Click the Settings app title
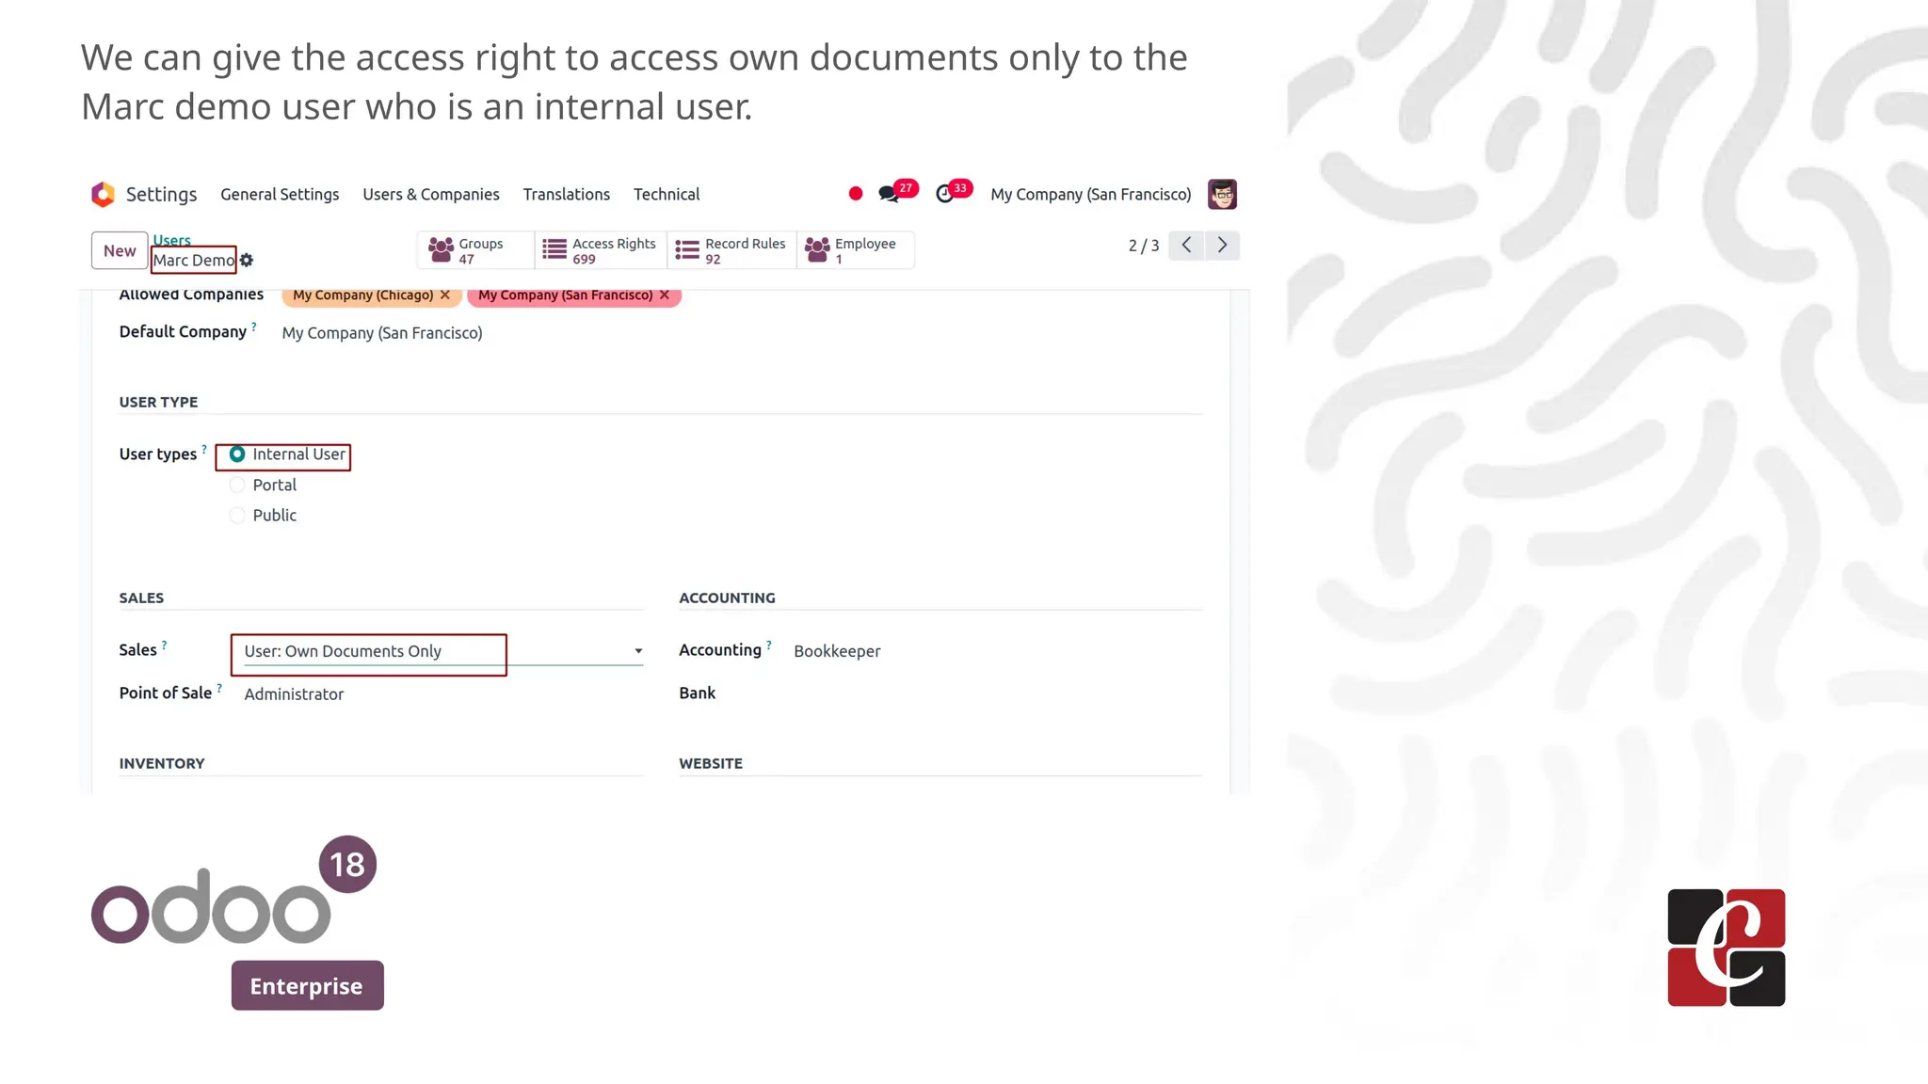The height and width of the screenshot is (1084, 1928). click(x=162, y=194)
